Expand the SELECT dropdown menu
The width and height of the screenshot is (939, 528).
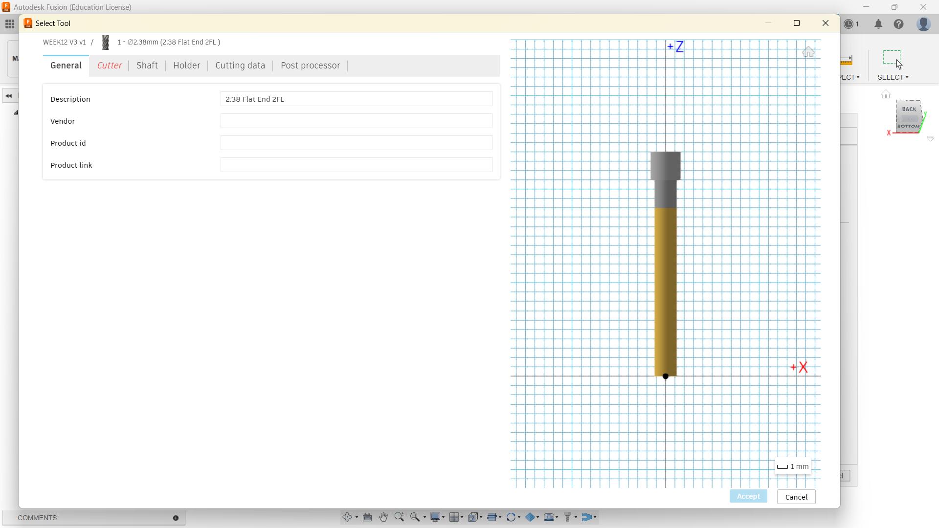893,77
